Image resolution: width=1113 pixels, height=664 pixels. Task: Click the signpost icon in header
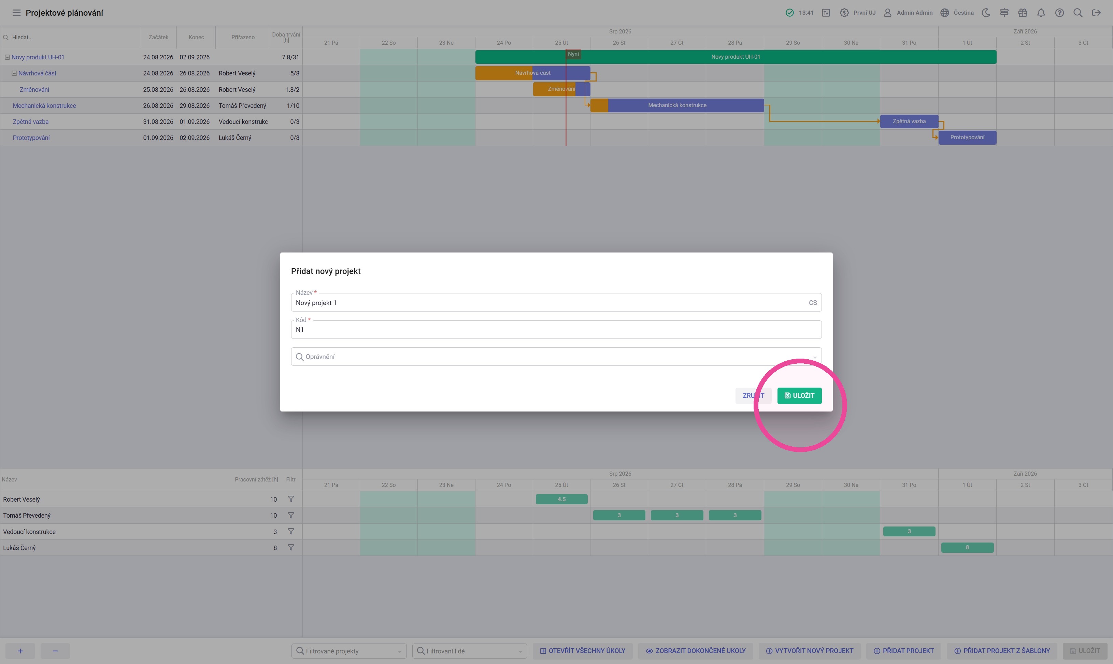point(1004,13)
